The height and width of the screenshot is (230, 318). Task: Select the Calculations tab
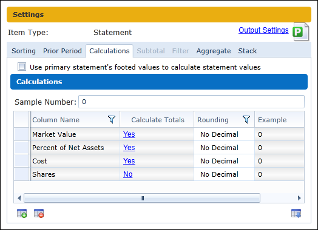pyautogui.click(x=109, y=51)
